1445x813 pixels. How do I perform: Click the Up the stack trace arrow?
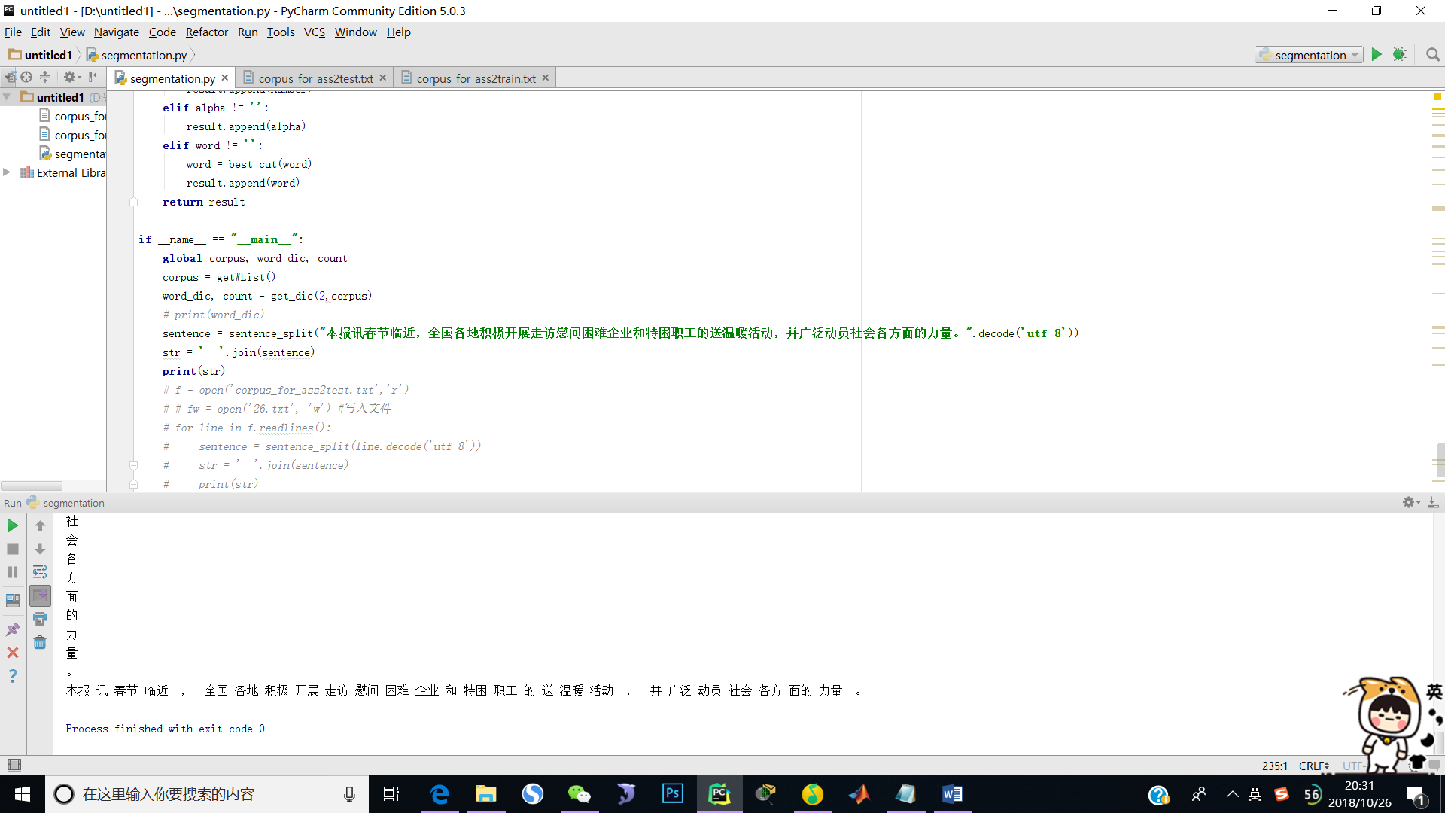(x=40, y=525)
